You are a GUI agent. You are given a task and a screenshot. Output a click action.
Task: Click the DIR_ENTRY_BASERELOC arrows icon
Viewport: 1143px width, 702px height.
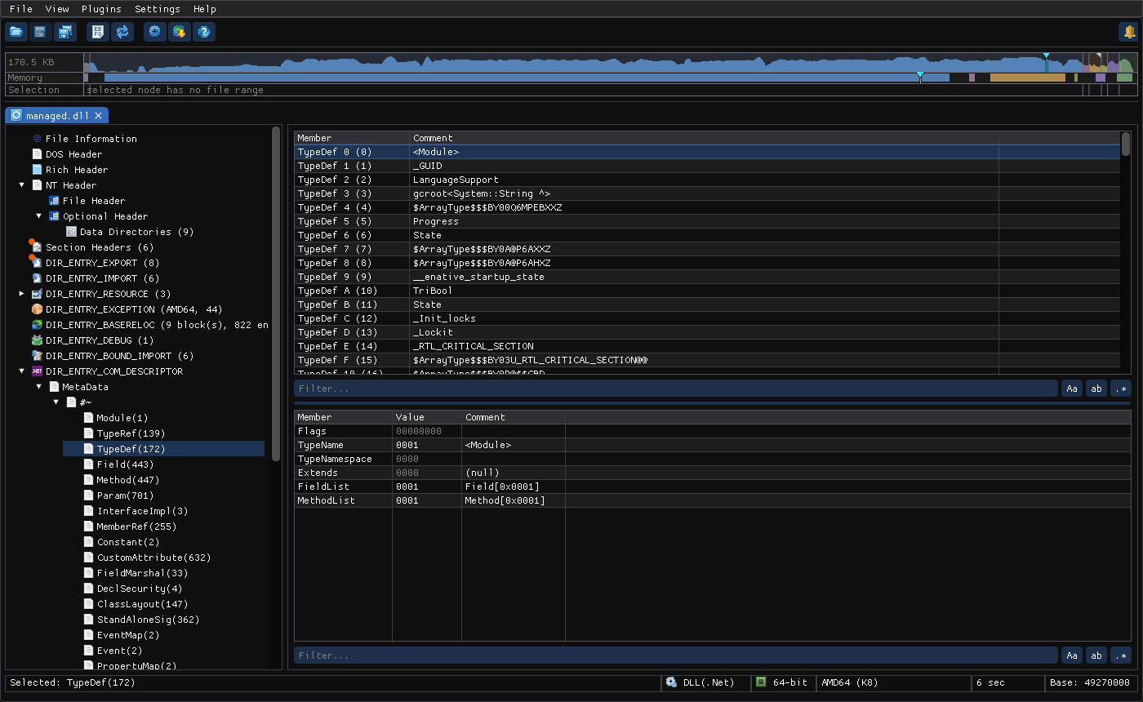click(37, 325)
